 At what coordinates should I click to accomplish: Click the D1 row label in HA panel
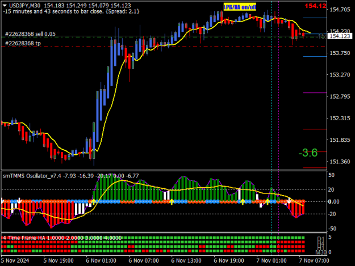click(321, 239)
